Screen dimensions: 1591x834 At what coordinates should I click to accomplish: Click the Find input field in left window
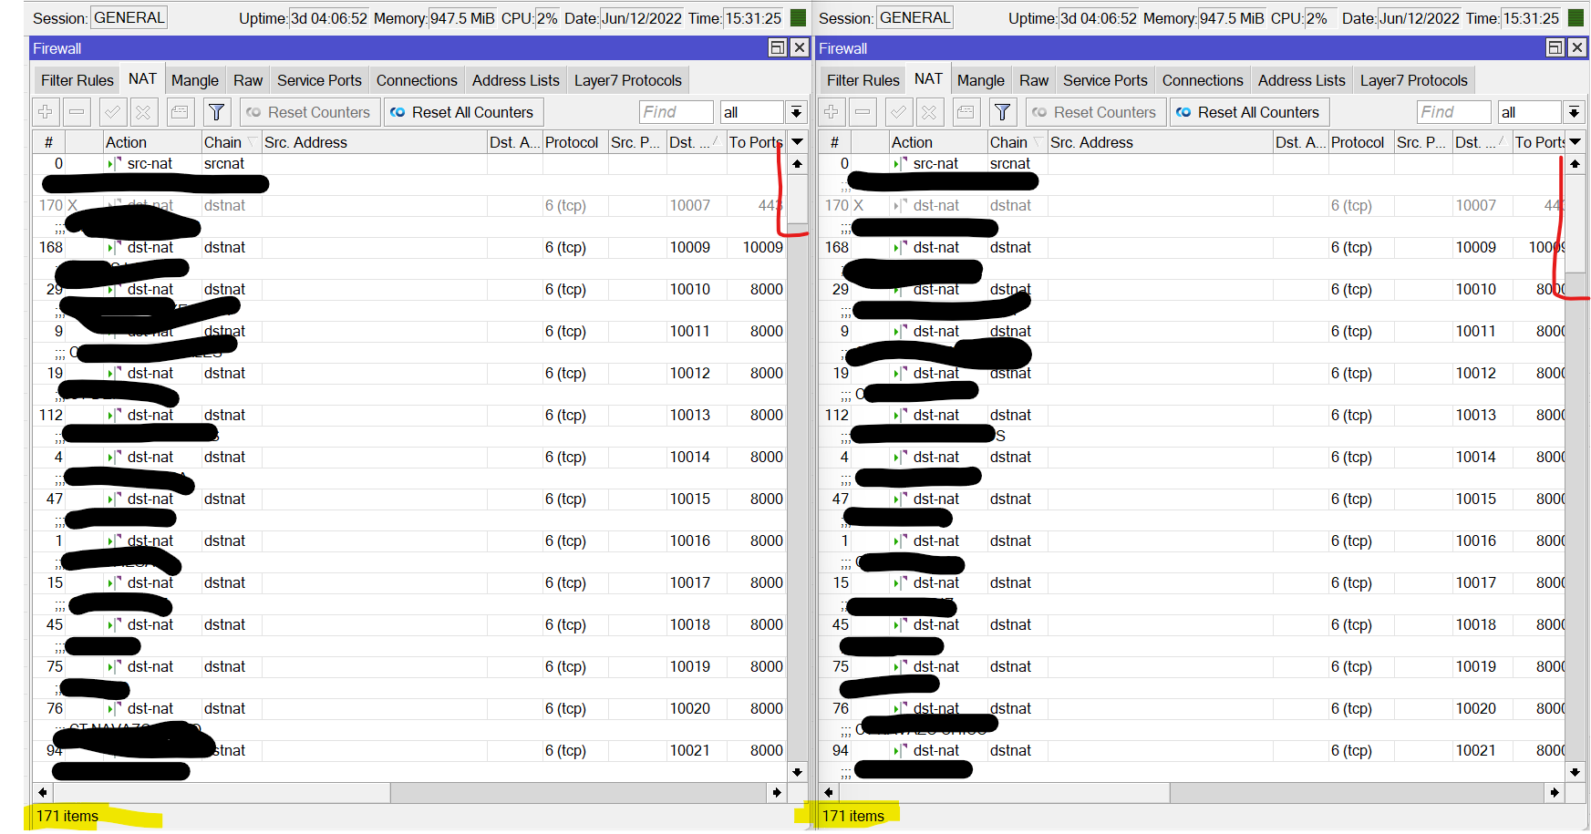pos(677,112)
